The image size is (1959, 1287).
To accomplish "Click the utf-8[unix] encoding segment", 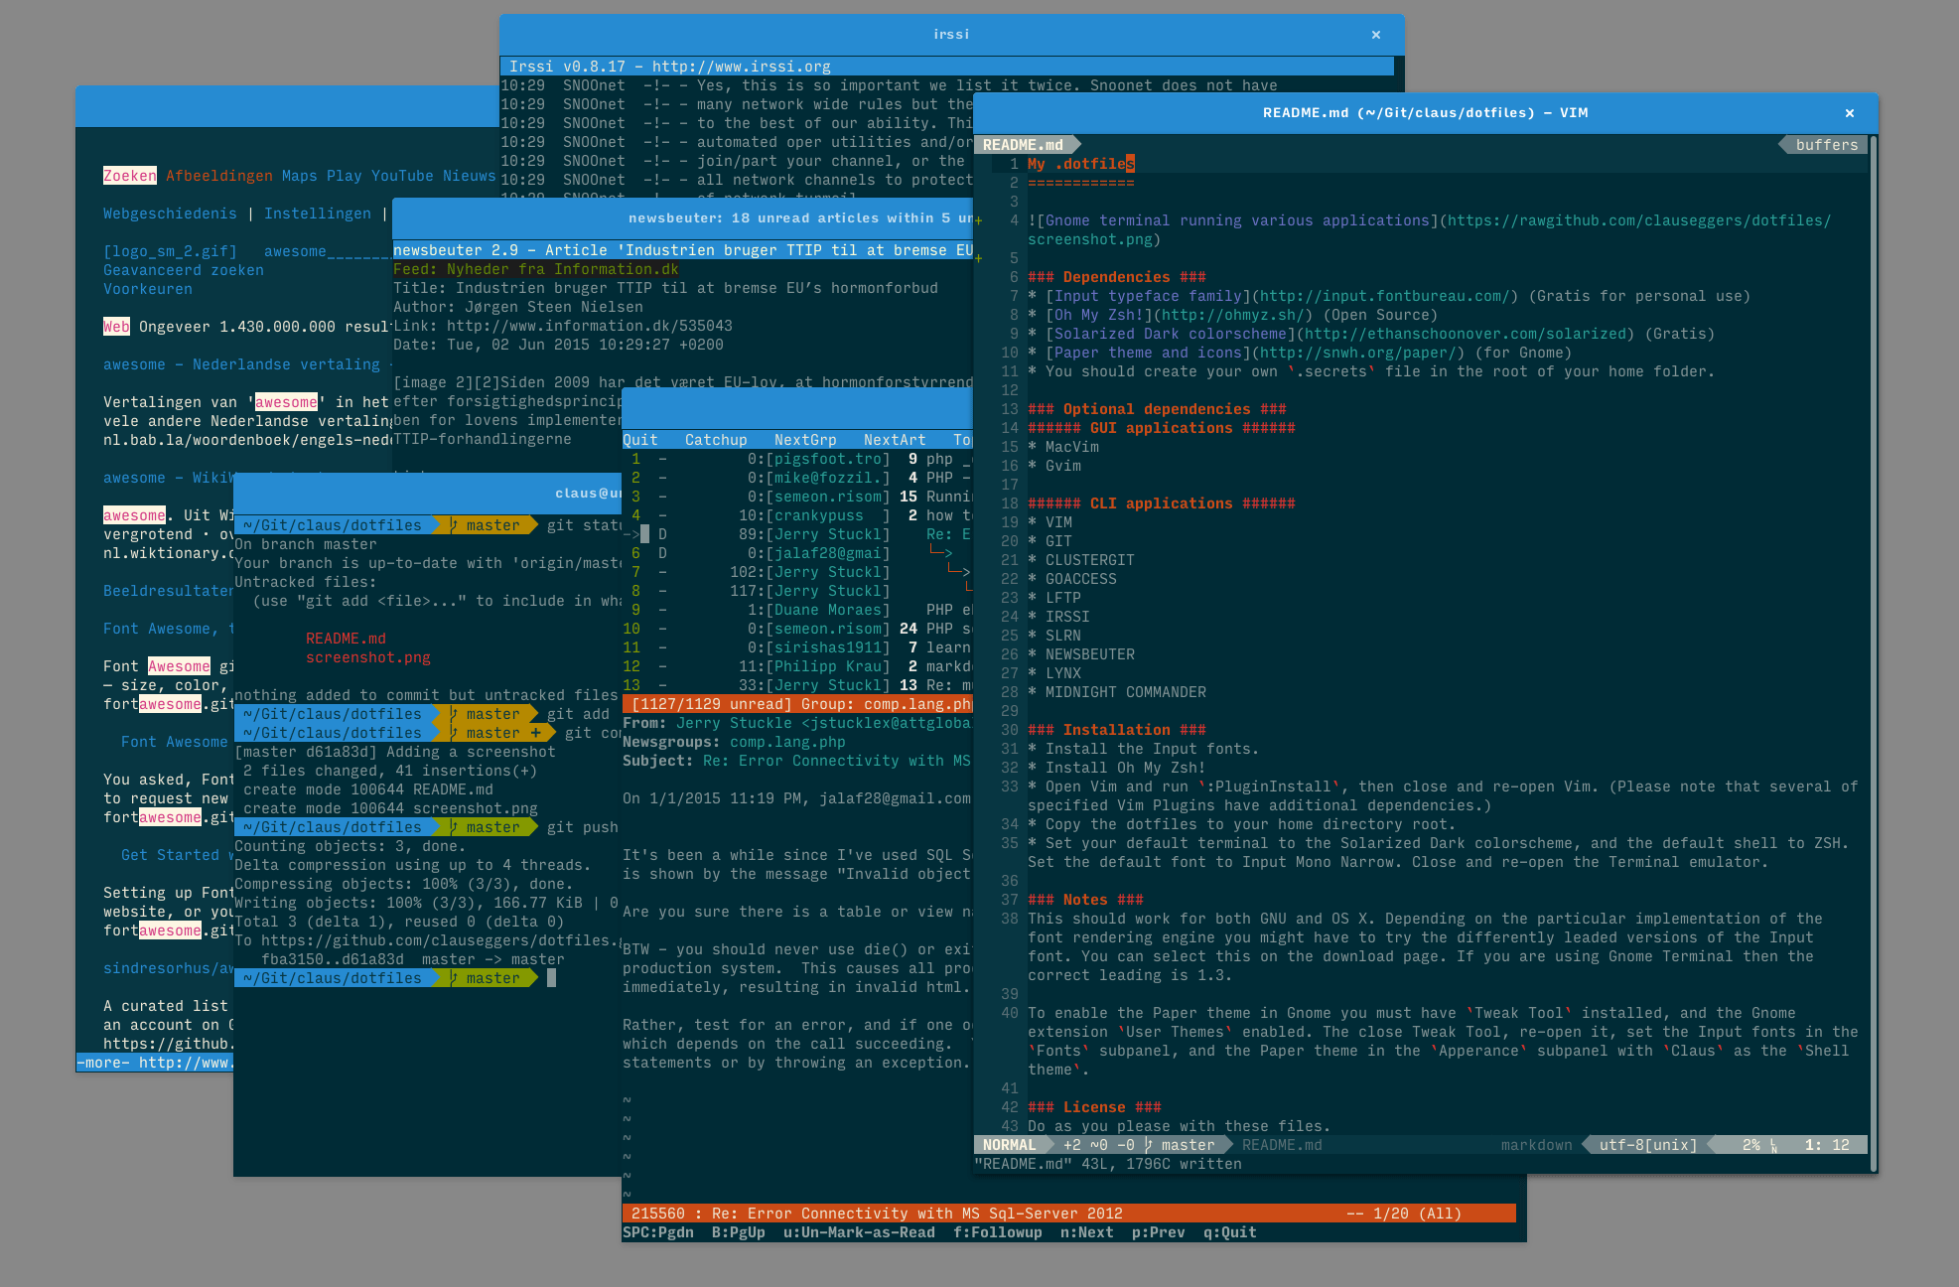I will (x=1647, y=1145).
